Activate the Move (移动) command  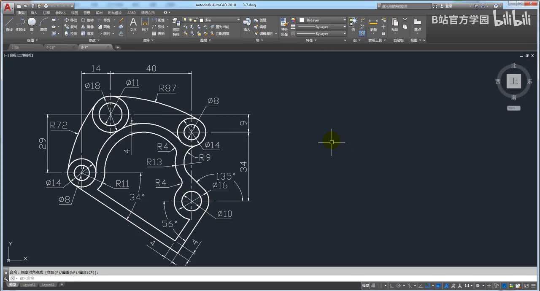tap(70, 20)
